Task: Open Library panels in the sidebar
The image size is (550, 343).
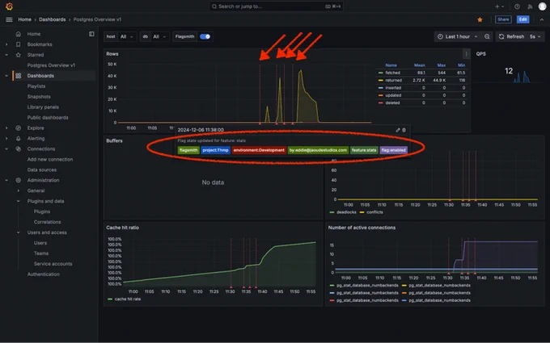Action: (x=43, y=107)
